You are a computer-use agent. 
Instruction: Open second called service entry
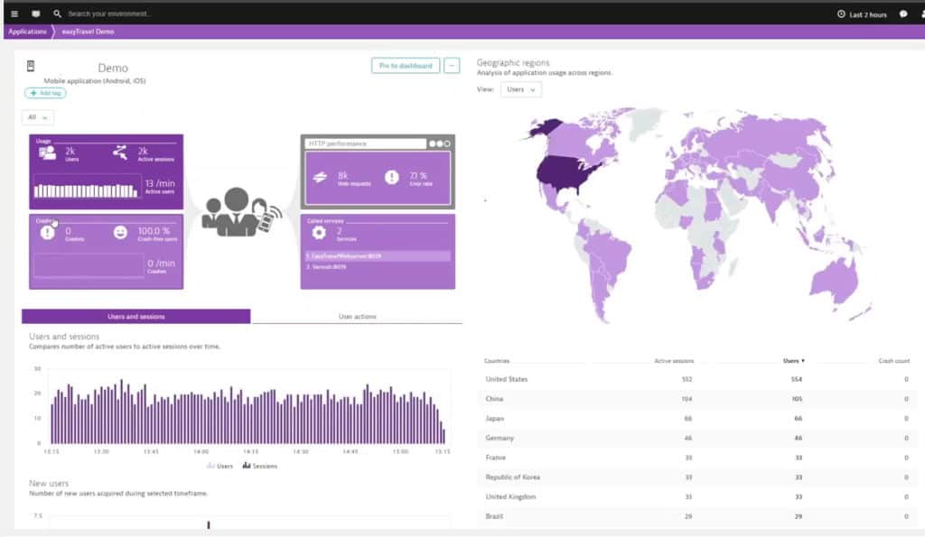378,267
